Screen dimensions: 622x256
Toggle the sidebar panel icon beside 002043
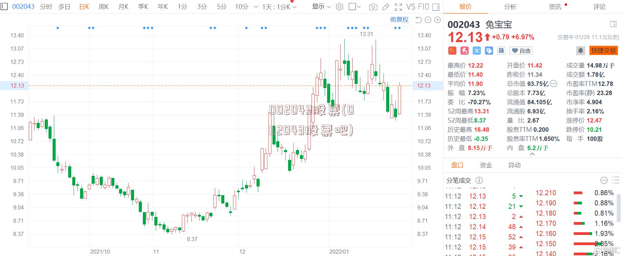(x=4, y=6)
